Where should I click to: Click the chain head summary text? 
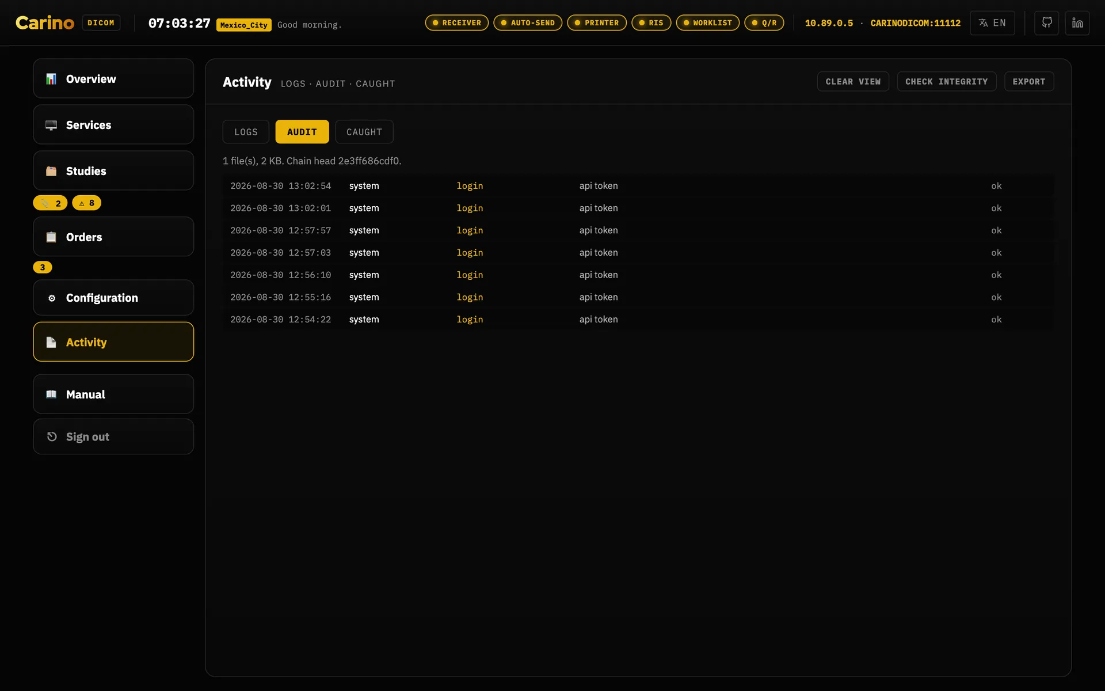pos(312,161)
